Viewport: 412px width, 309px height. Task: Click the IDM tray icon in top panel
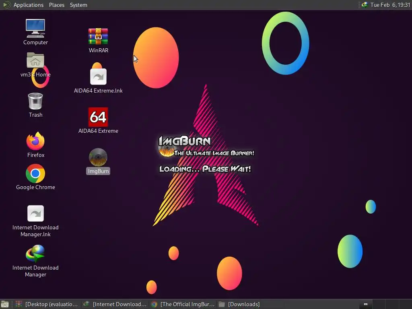[x=365, y=5]
